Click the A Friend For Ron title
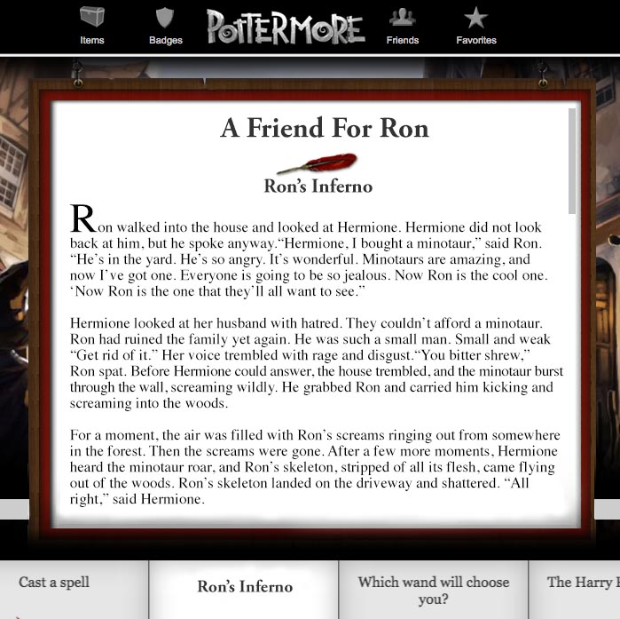620x619 pixels. [325, 128]
